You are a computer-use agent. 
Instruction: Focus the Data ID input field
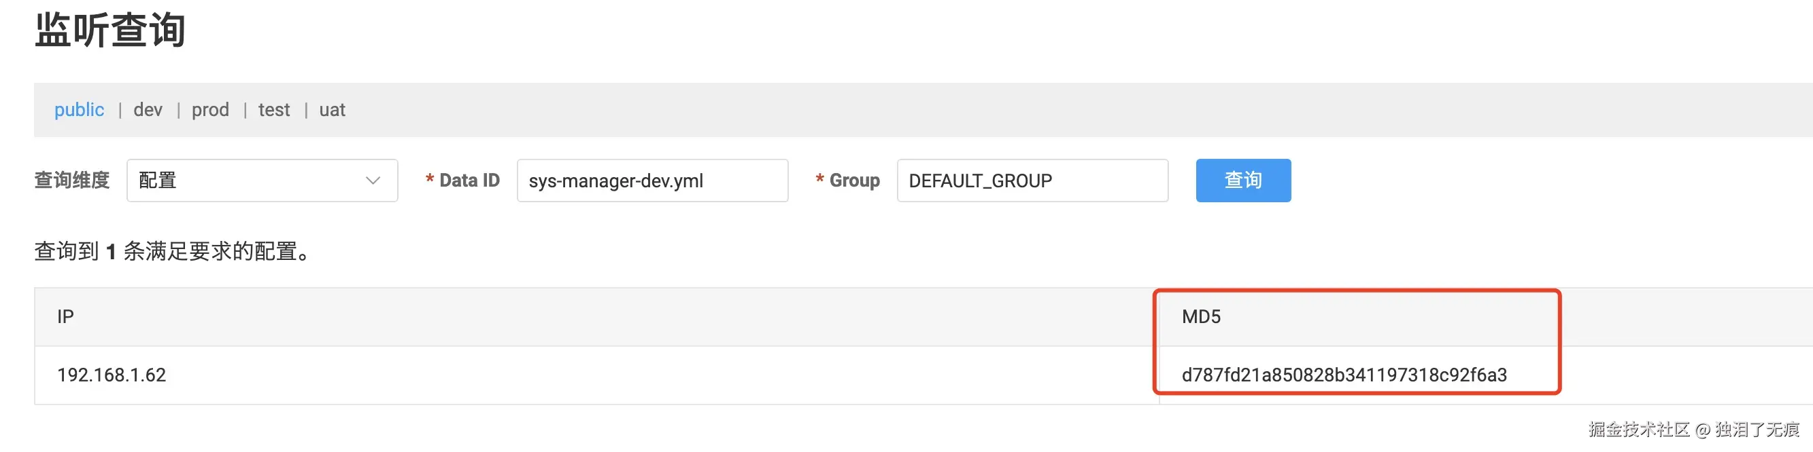click(651, 181)
